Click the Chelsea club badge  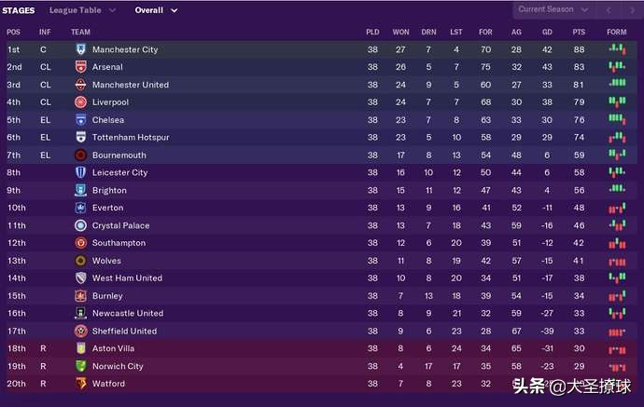(80, 120)
